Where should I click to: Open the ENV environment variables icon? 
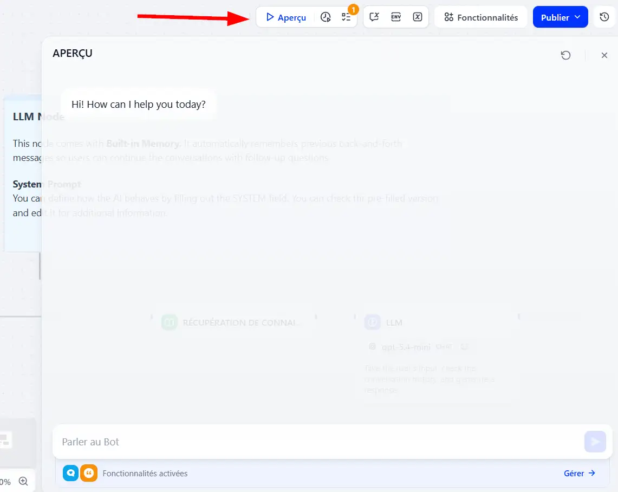coord(396,17)
